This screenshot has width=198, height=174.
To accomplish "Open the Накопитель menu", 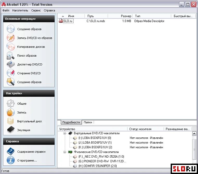I will [x=20, y=10].
